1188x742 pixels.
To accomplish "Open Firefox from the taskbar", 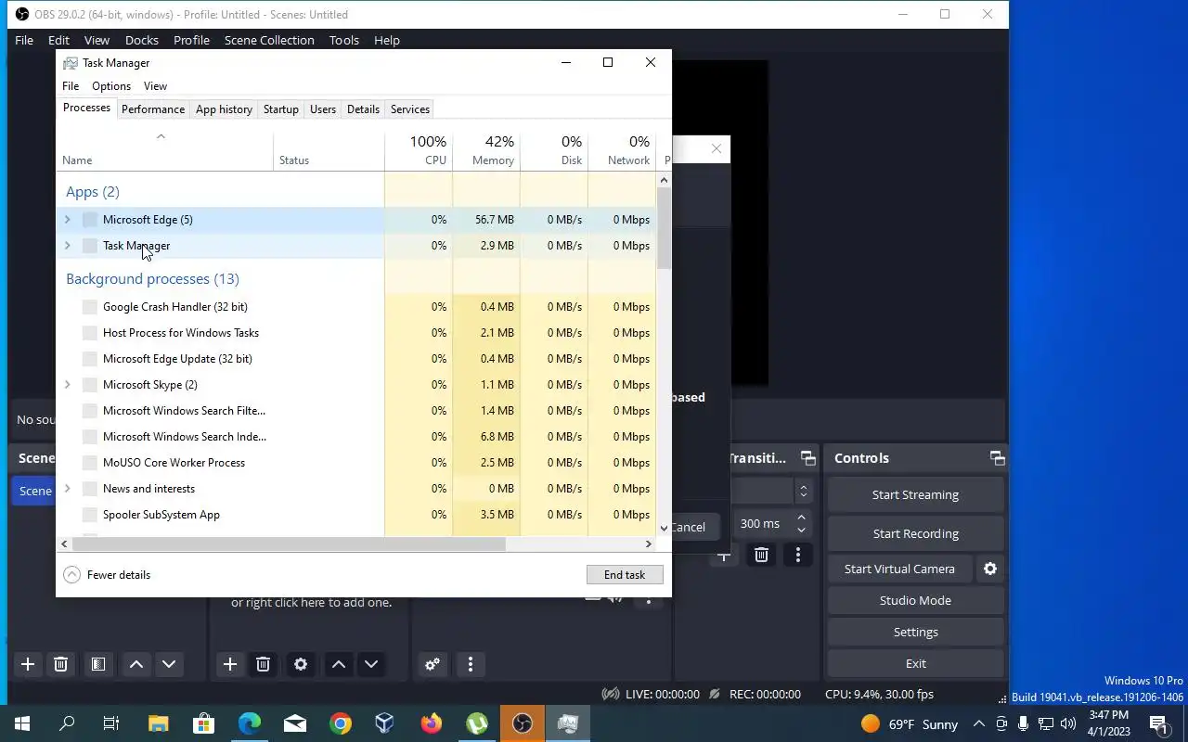I will 432,723.
